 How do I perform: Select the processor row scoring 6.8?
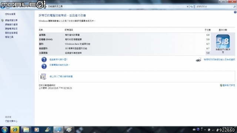(125, 35)
